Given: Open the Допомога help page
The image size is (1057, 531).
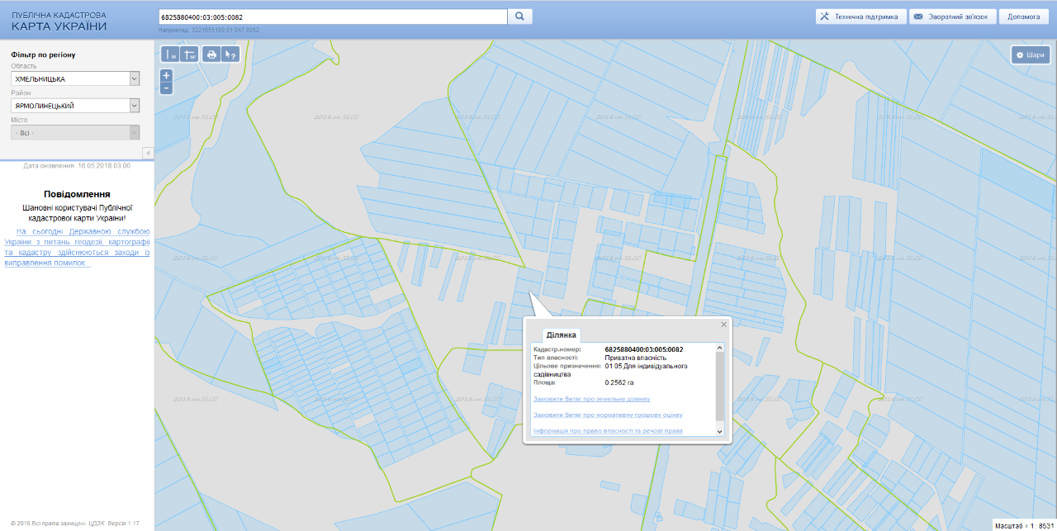Looking at the screenshot, I should (x=1024, y=17).
